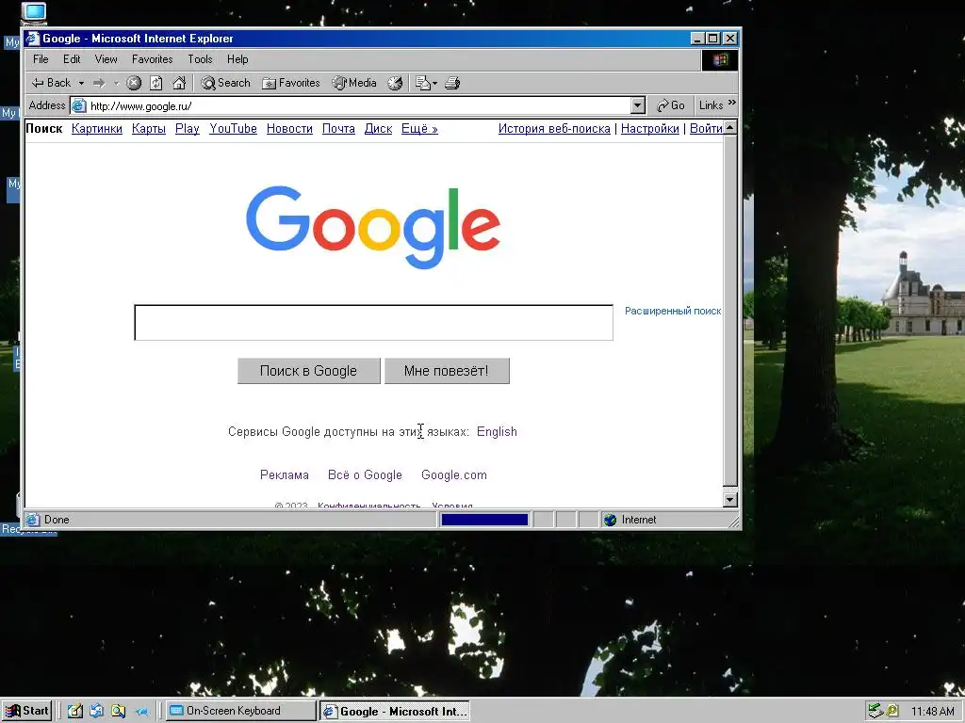
Task: Open the File menu
Action: click(x=41, y=59)
